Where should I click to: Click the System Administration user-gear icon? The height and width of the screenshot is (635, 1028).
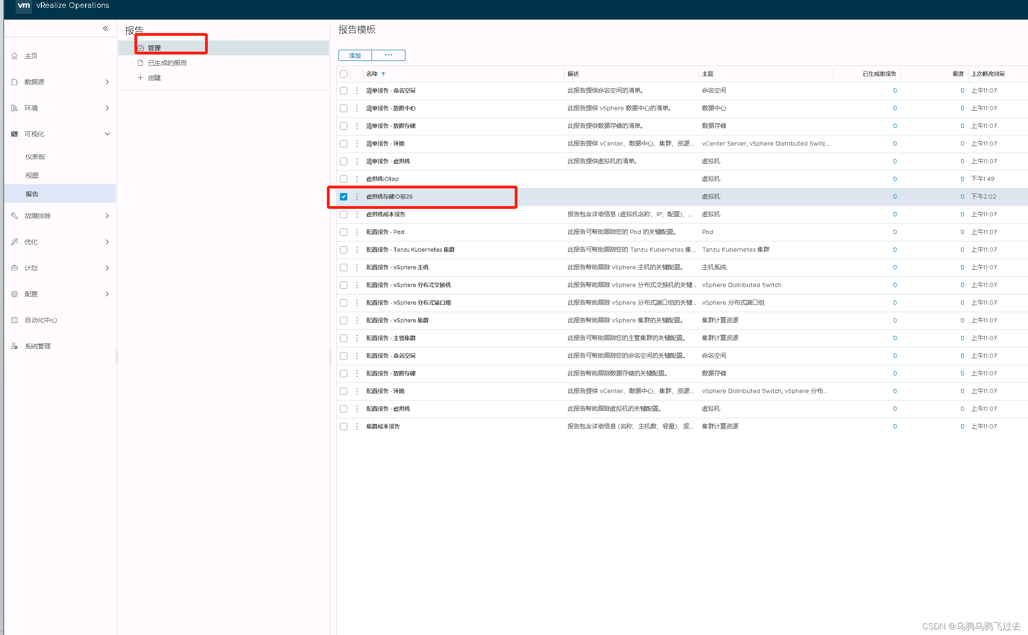[x=14, y=346]
